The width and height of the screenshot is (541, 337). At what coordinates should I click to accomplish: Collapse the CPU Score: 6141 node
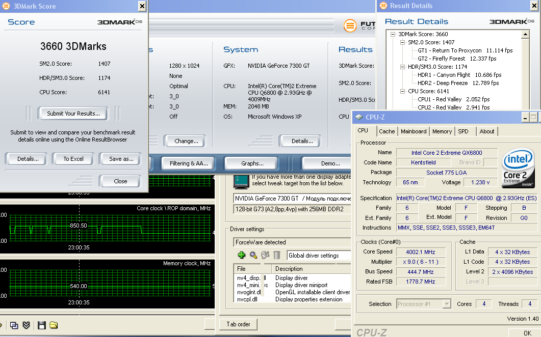click(402, 91)
